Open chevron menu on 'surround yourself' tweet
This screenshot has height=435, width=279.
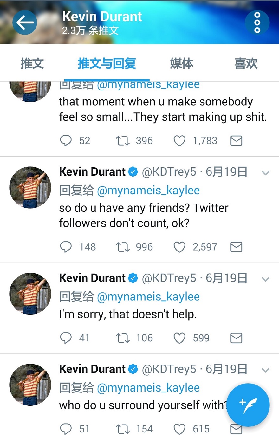[265, 370]
